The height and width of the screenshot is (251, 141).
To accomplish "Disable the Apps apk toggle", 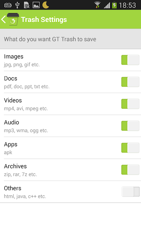I will click(130, 147).
